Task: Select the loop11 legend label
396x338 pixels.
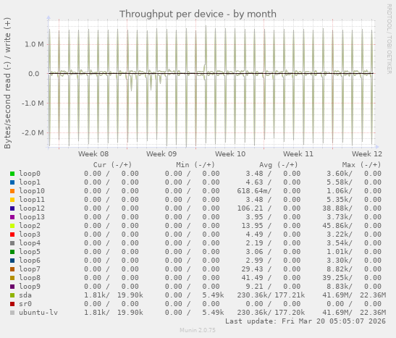Action: [x=32, y=200]
